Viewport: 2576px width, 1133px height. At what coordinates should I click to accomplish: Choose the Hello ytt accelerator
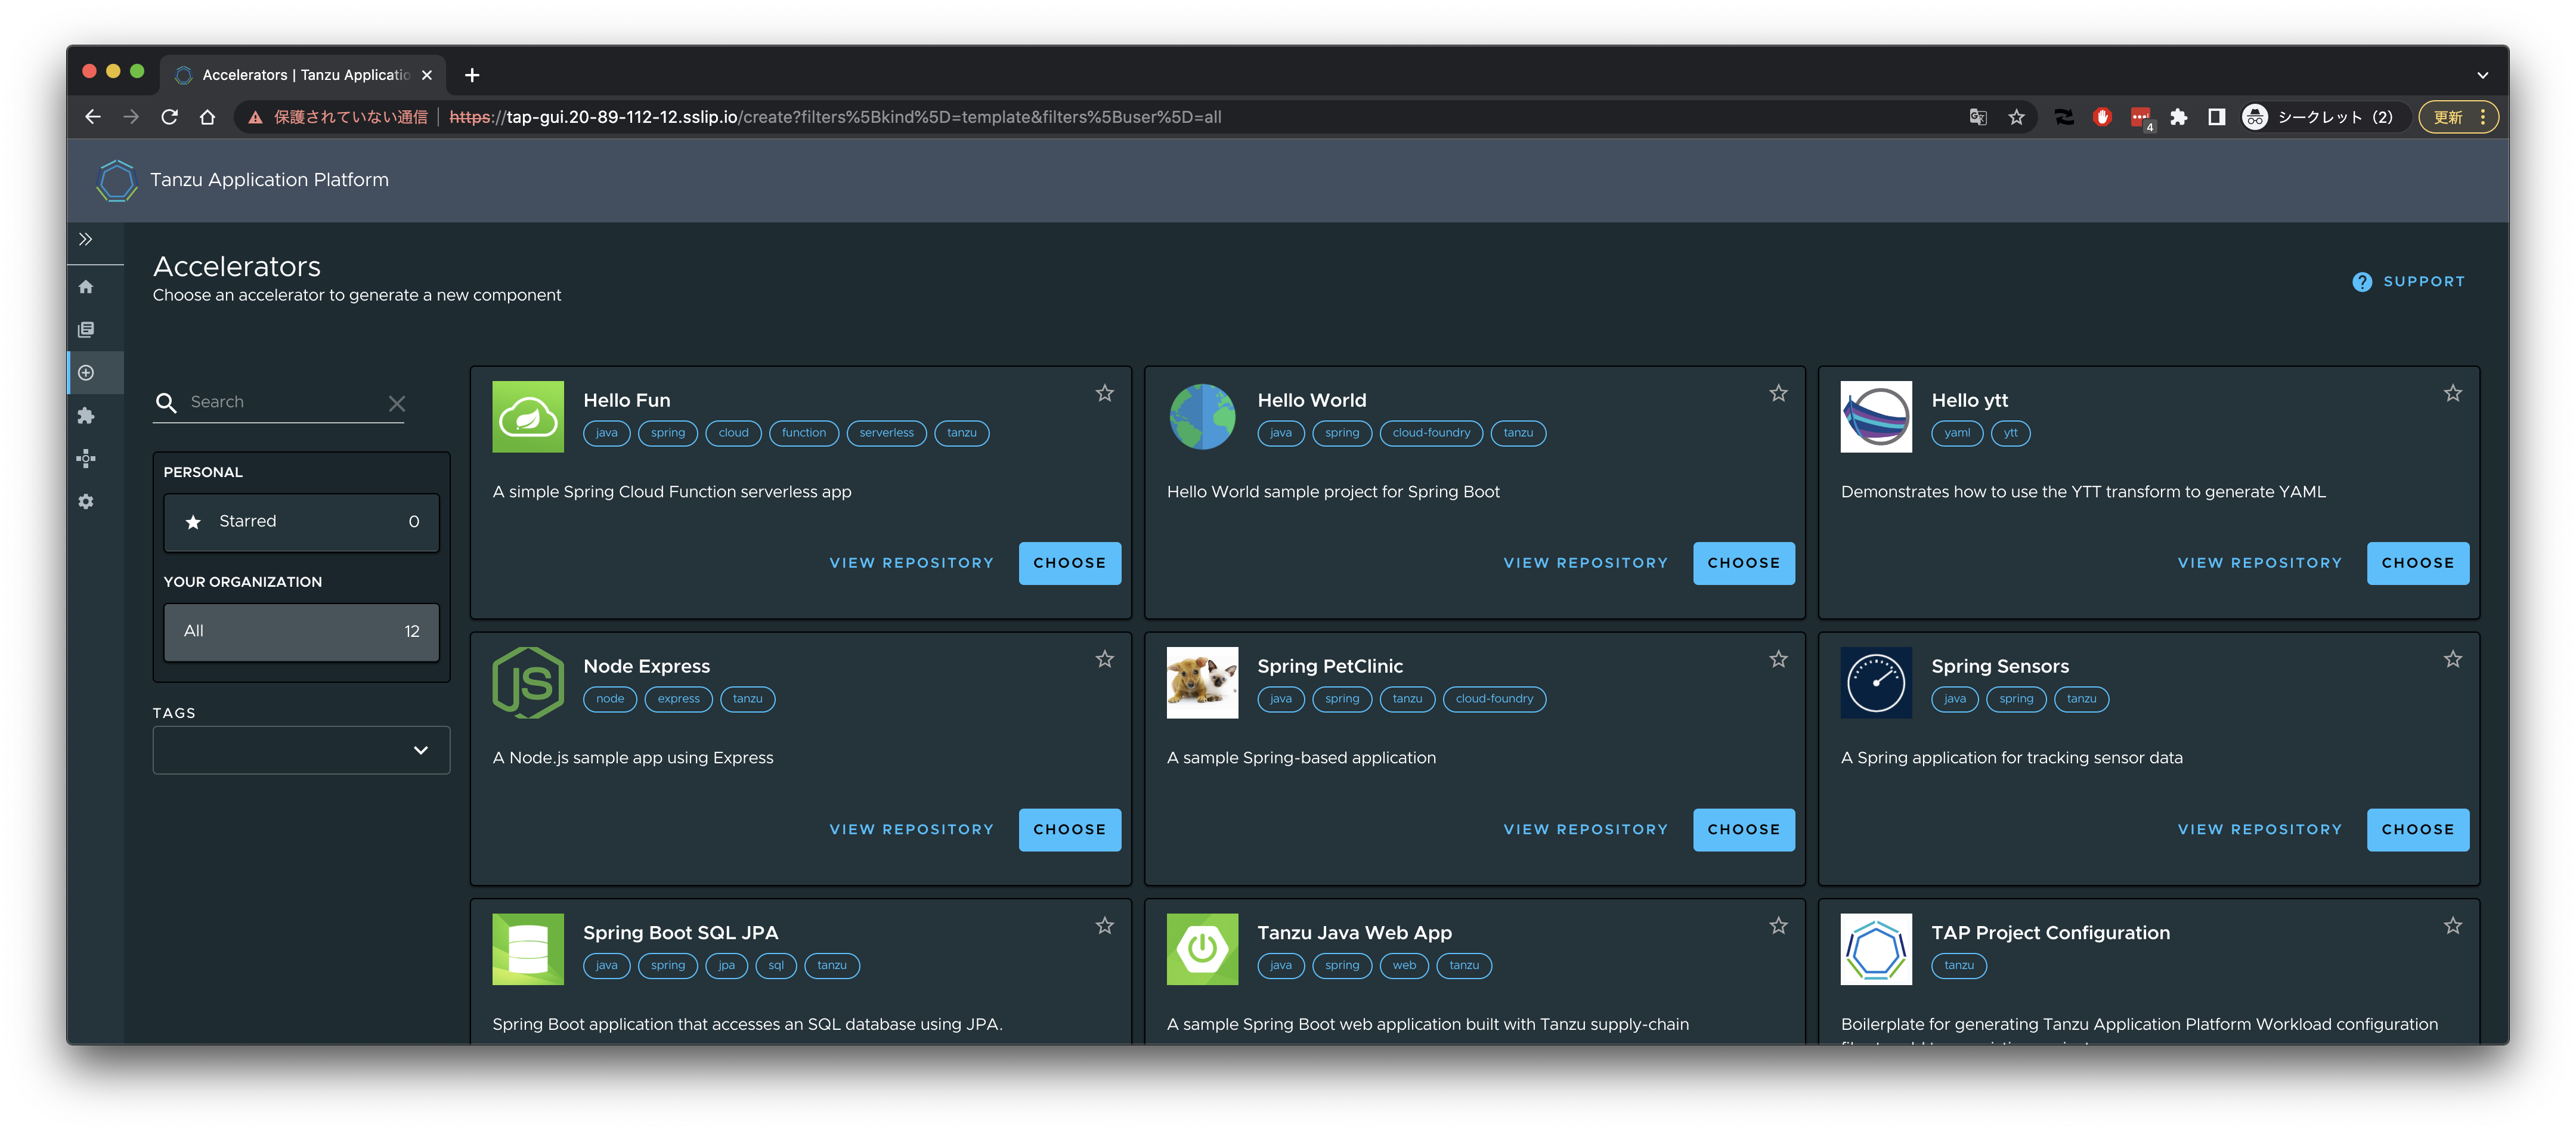click(x=2417, y=563)
